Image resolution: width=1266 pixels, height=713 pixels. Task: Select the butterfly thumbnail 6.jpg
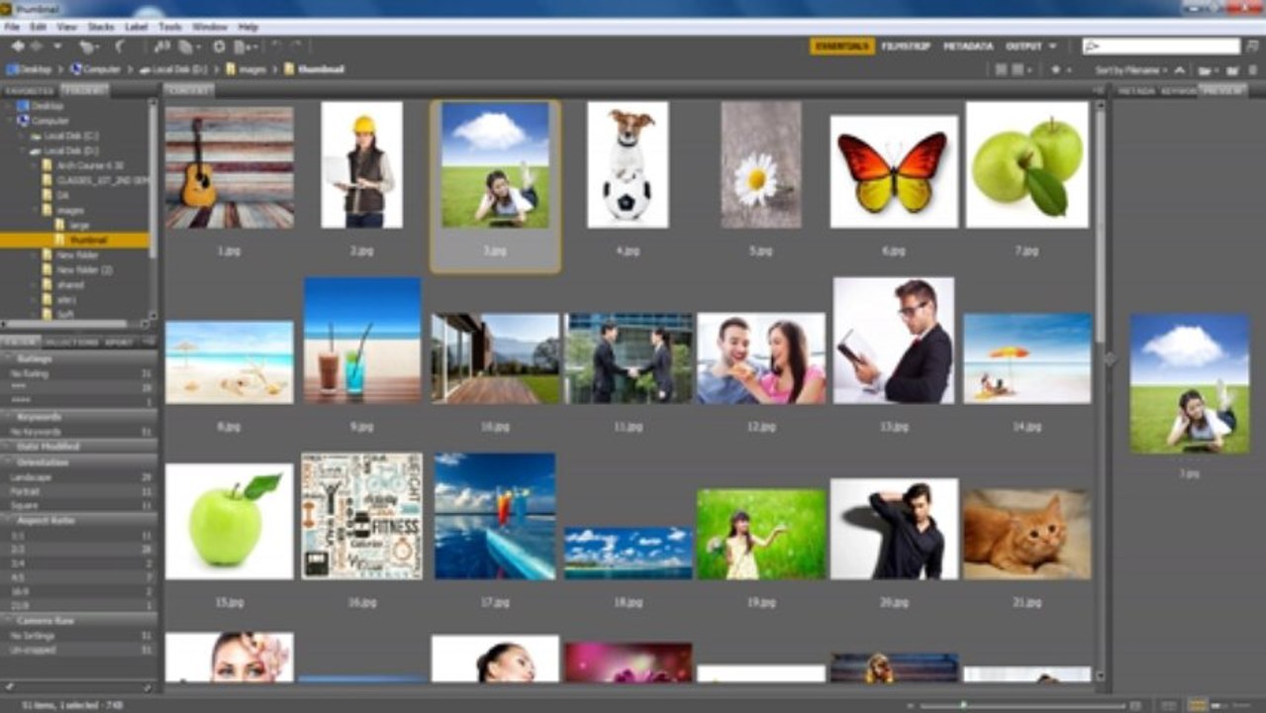click(x=894, y=171)
